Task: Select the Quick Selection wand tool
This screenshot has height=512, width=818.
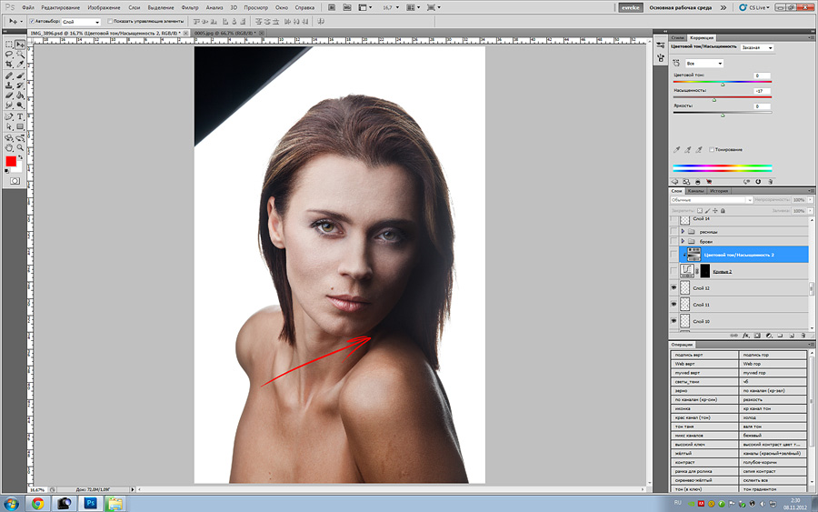Action: 20,54
